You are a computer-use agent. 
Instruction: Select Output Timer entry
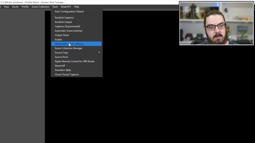[76, 35]
